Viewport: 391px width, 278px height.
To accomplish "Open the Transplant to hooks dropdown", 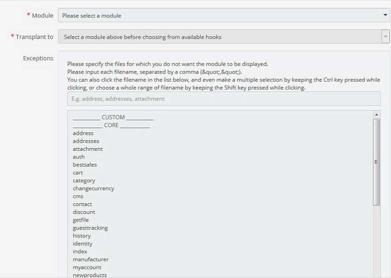I will [221, 36].
